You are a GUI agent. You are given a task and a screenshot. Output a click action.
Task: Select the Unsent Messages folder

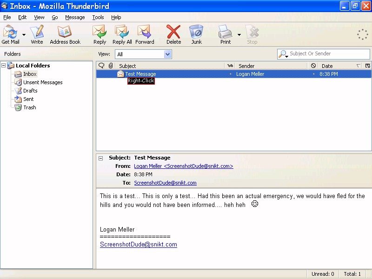tap(43, 82)
